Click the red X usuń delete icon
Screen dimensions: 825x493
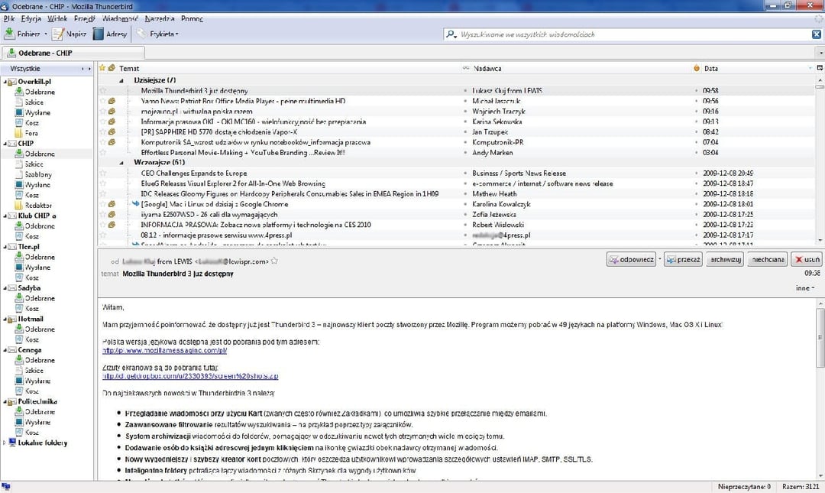799,259
